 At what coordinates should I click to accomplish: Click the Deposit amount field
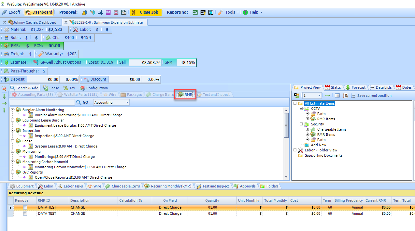pos(43,79)
